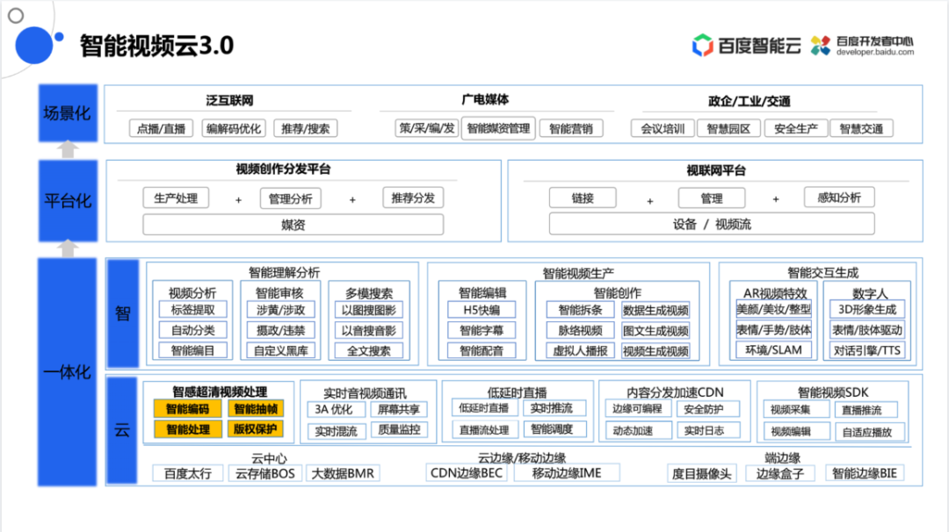949x532 pixels.
Task: Click the 边缘可编程 box
Action: click(638, 409)
